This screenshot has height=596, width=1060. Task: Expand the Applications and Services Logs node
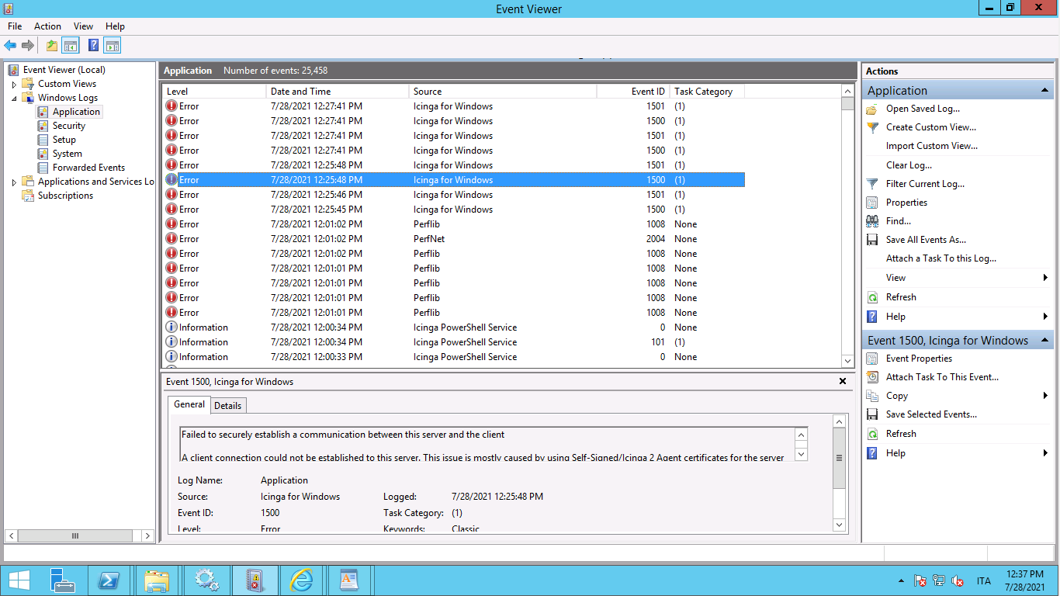point(14,181)
